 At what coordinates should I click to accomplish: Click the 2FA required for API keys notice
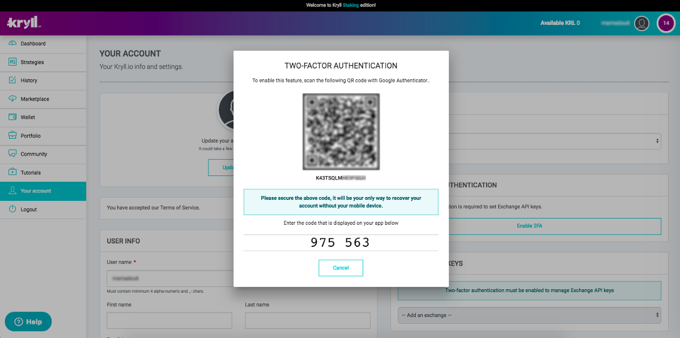(529, 290)
